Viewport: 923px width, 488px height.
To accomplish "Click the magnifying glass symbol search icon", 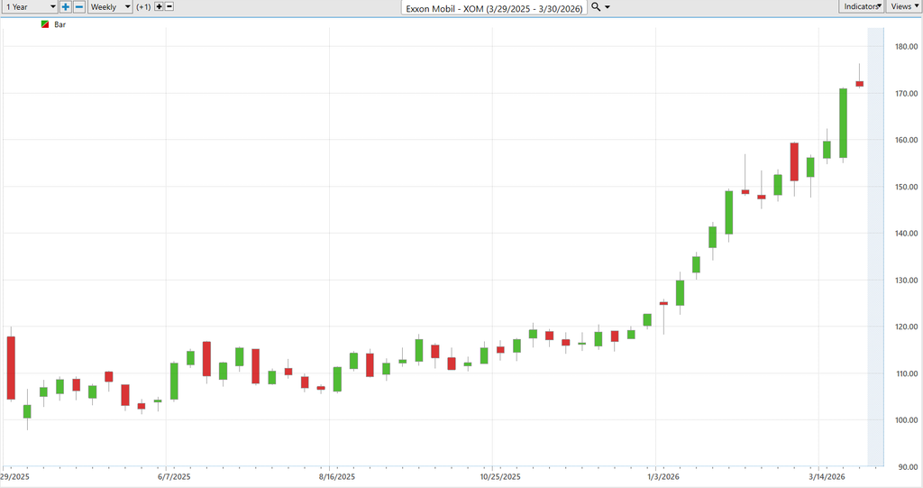I will (596, 6).
